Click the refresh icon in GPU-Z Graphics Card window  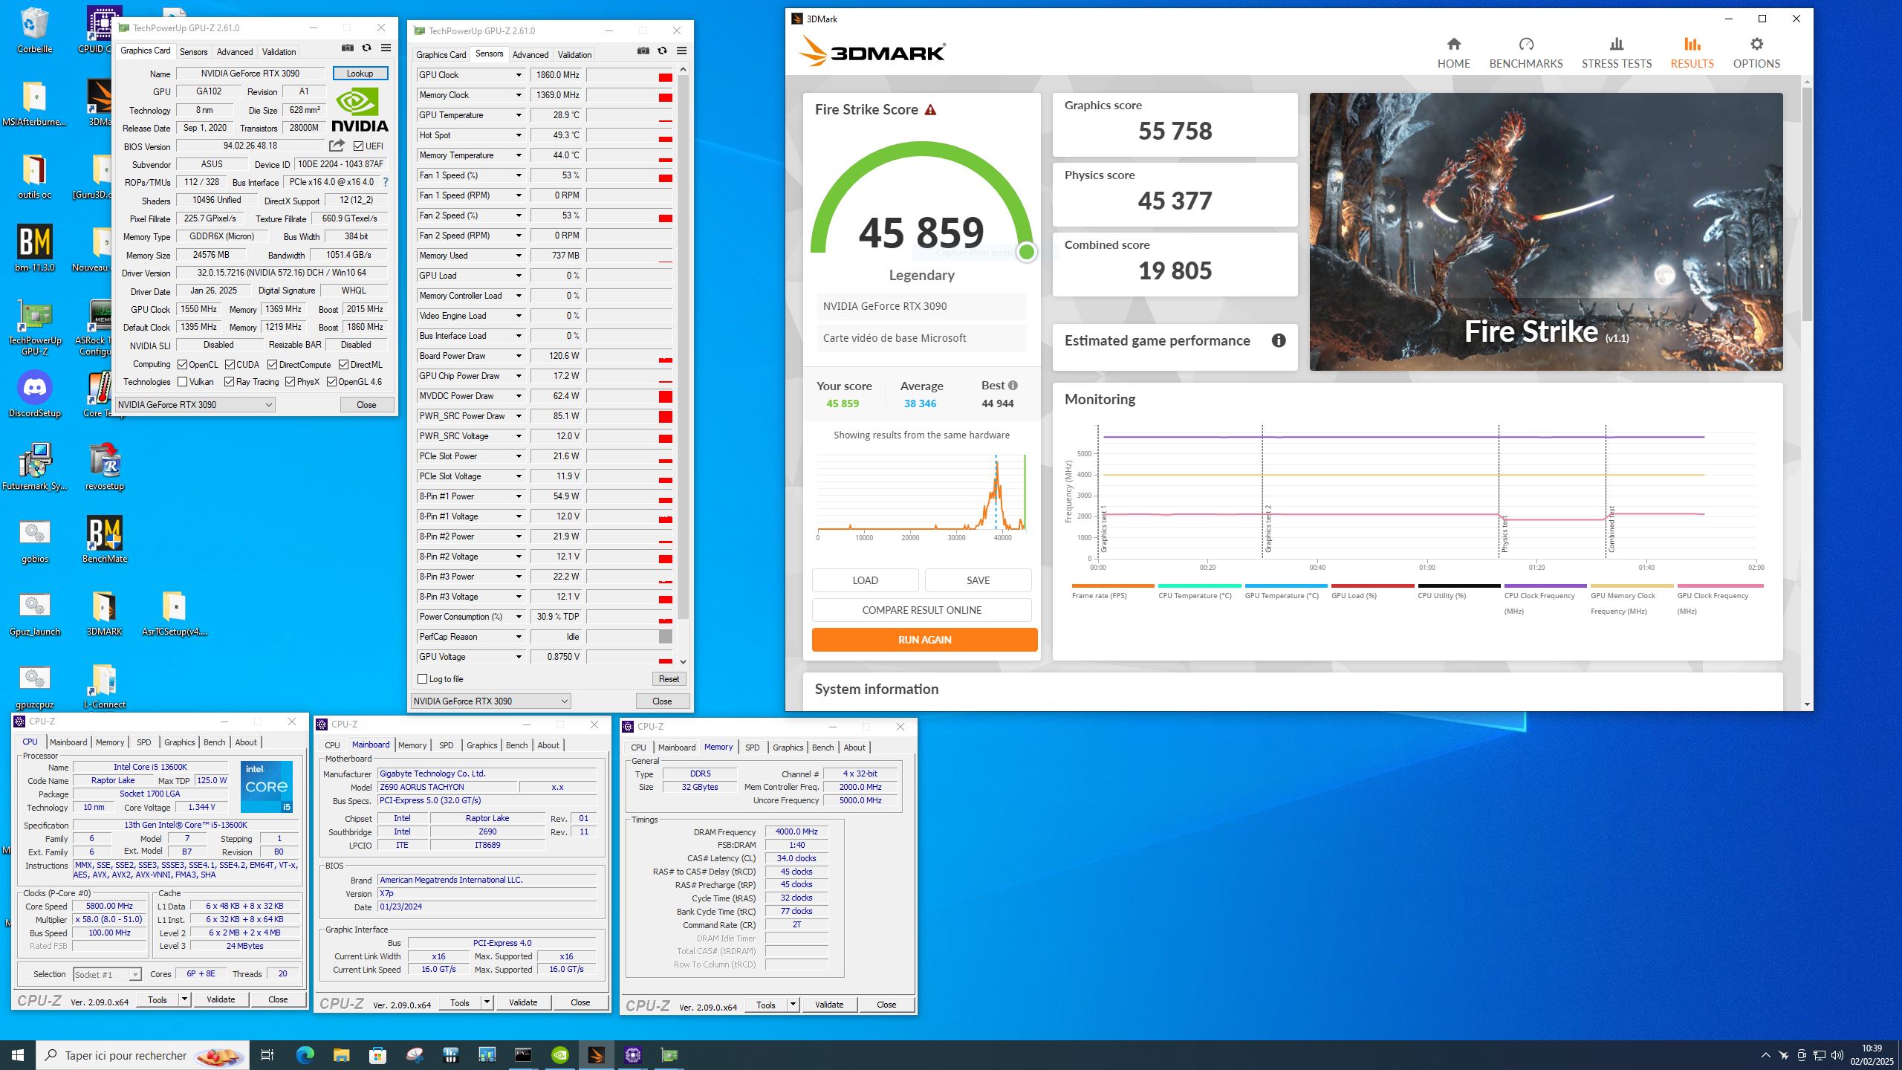(x=366, y=48)
